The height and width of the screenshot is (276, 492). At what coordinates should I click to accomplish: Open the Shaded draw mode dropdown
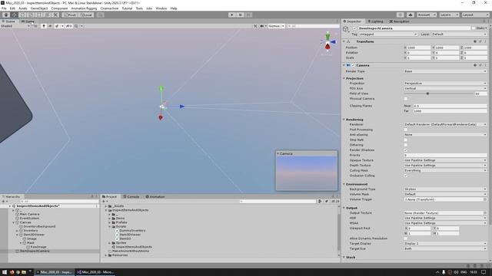pyautogui.click(x=15, y=26)
